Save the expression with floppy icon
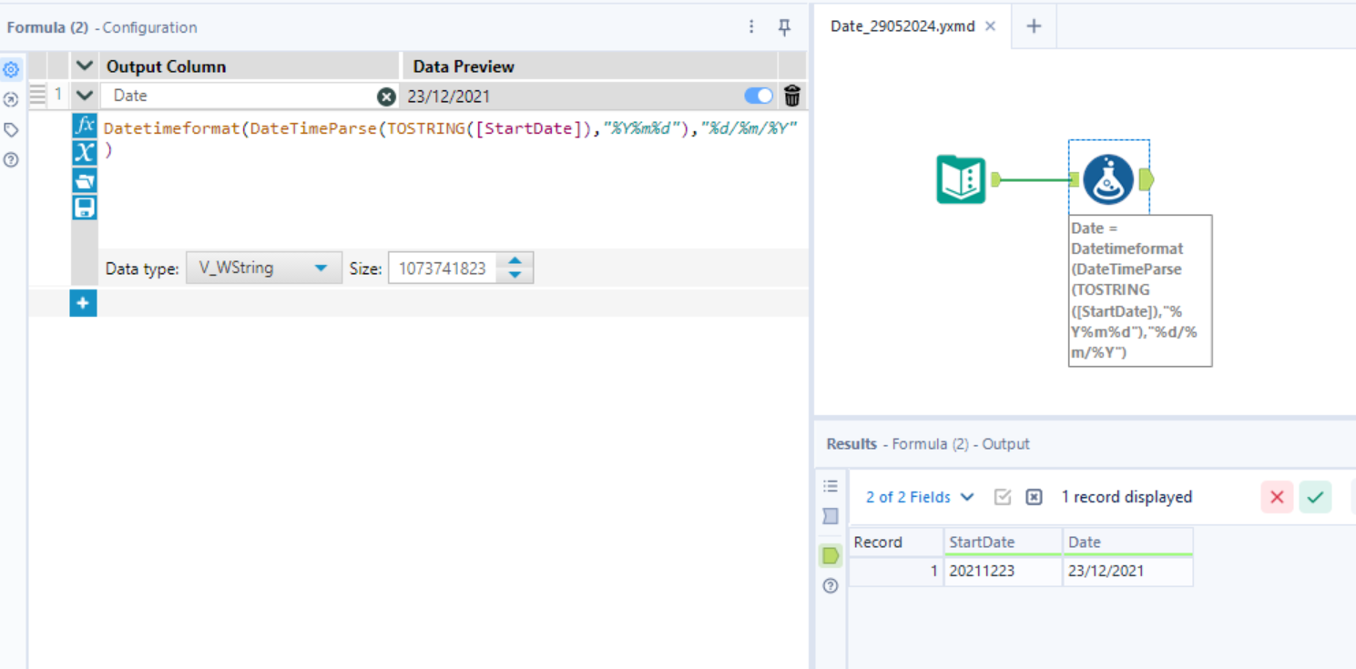This screenshot has width=1356, height=669. (x=84, y=208)
